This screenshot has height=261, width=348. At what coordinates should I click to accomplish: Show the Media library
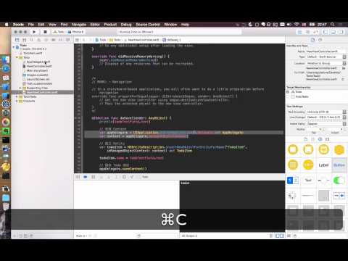(327, 139)
